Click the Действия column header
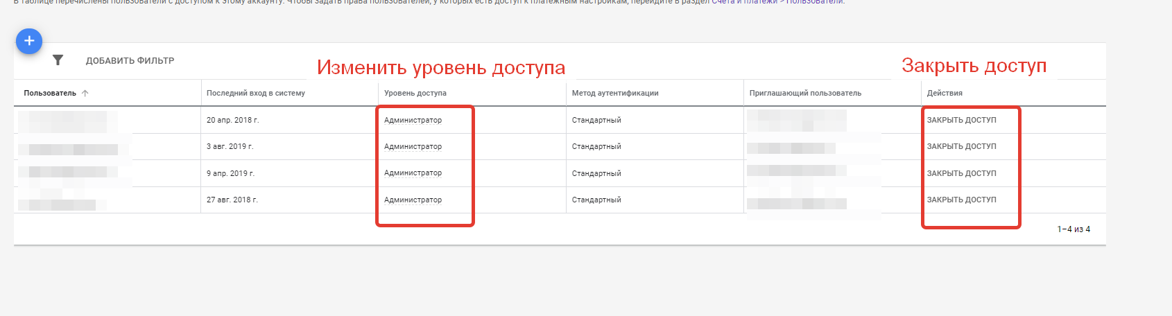Screen dimensions: 1172x316 click(945, 93)
